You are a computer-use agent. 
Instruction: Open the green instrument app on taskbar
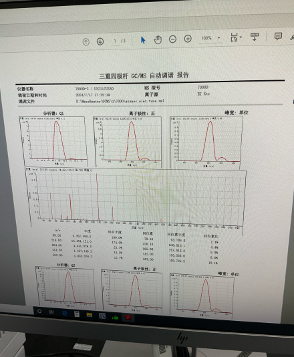(x=115, y=317)
